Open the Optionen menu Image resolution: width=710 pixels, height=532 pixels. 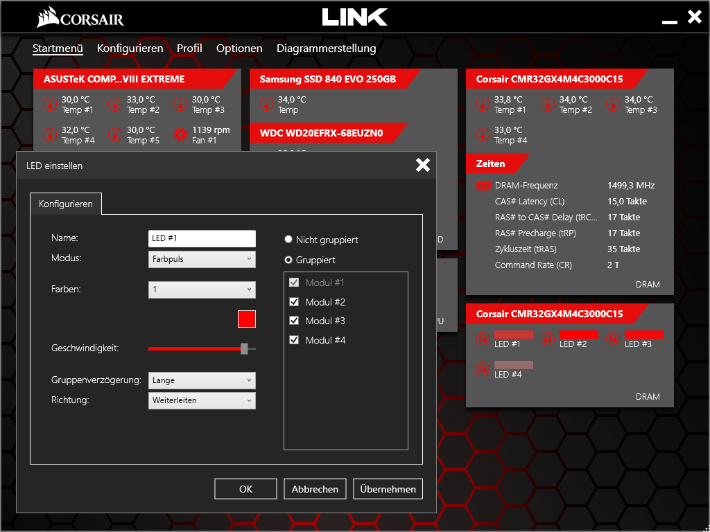pos(239,48)
